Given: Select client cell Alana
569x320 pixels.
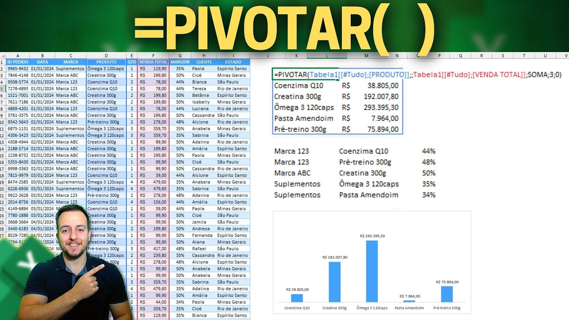Looking at the screenshot, I should click(204, 242).
